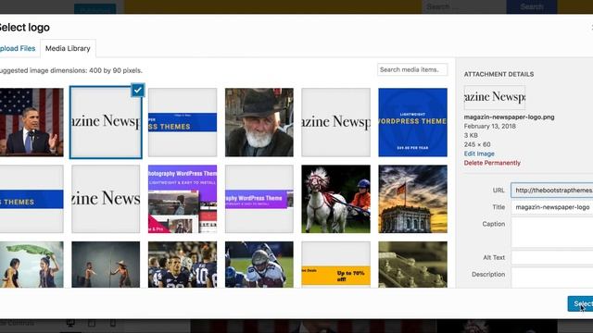Image resolution: width=593 pixels, height=333 pixels.
Task: Click the 'Select logo' dialog title
Action: [x=24, y=27]
